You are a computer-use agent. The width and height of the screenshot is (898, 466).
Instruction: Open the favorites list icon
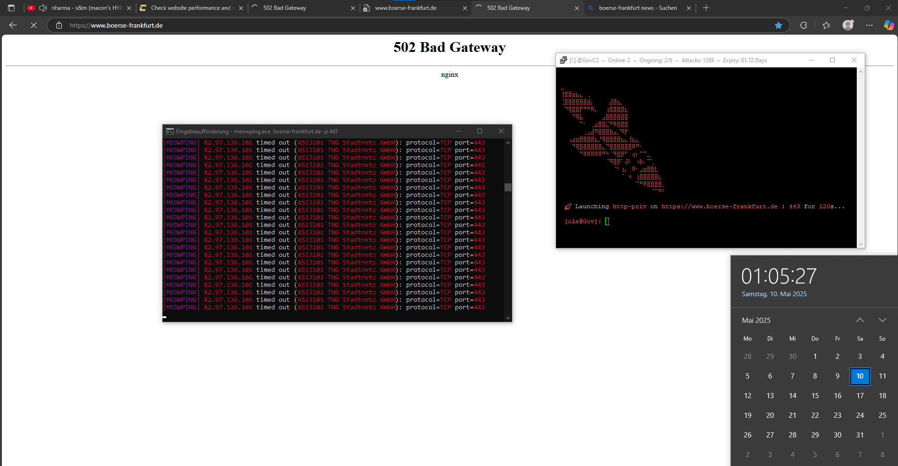pos(826,25)
